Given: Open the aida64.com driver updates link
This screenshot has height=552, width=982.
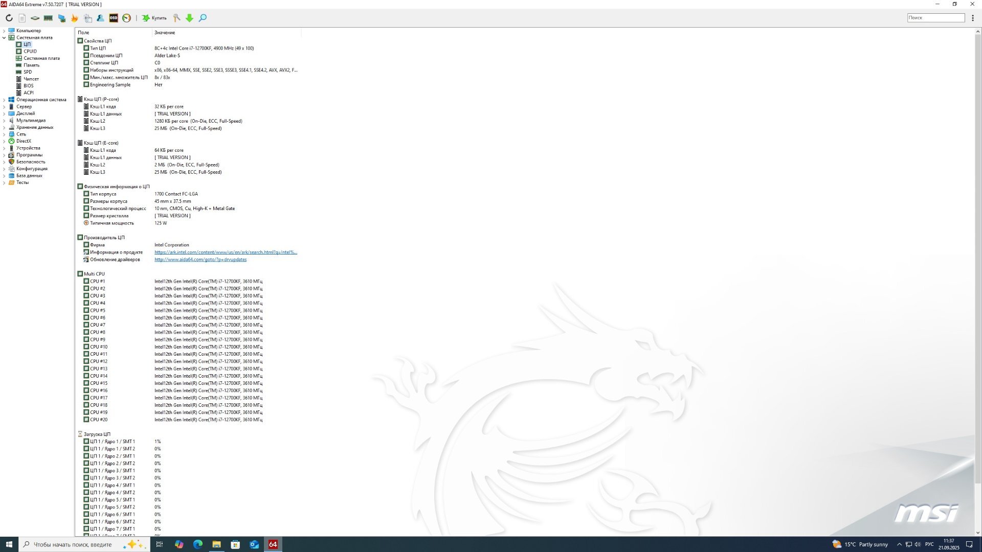Looking at the screenshot, I should coord(200,260).
